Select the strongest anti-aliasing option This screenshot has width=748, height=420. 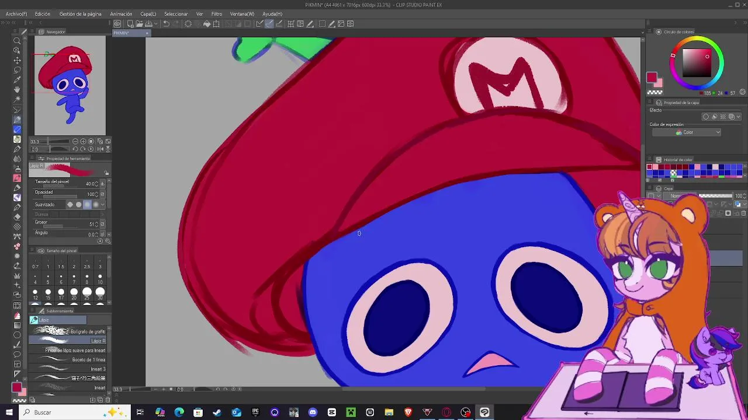[96, 205]
